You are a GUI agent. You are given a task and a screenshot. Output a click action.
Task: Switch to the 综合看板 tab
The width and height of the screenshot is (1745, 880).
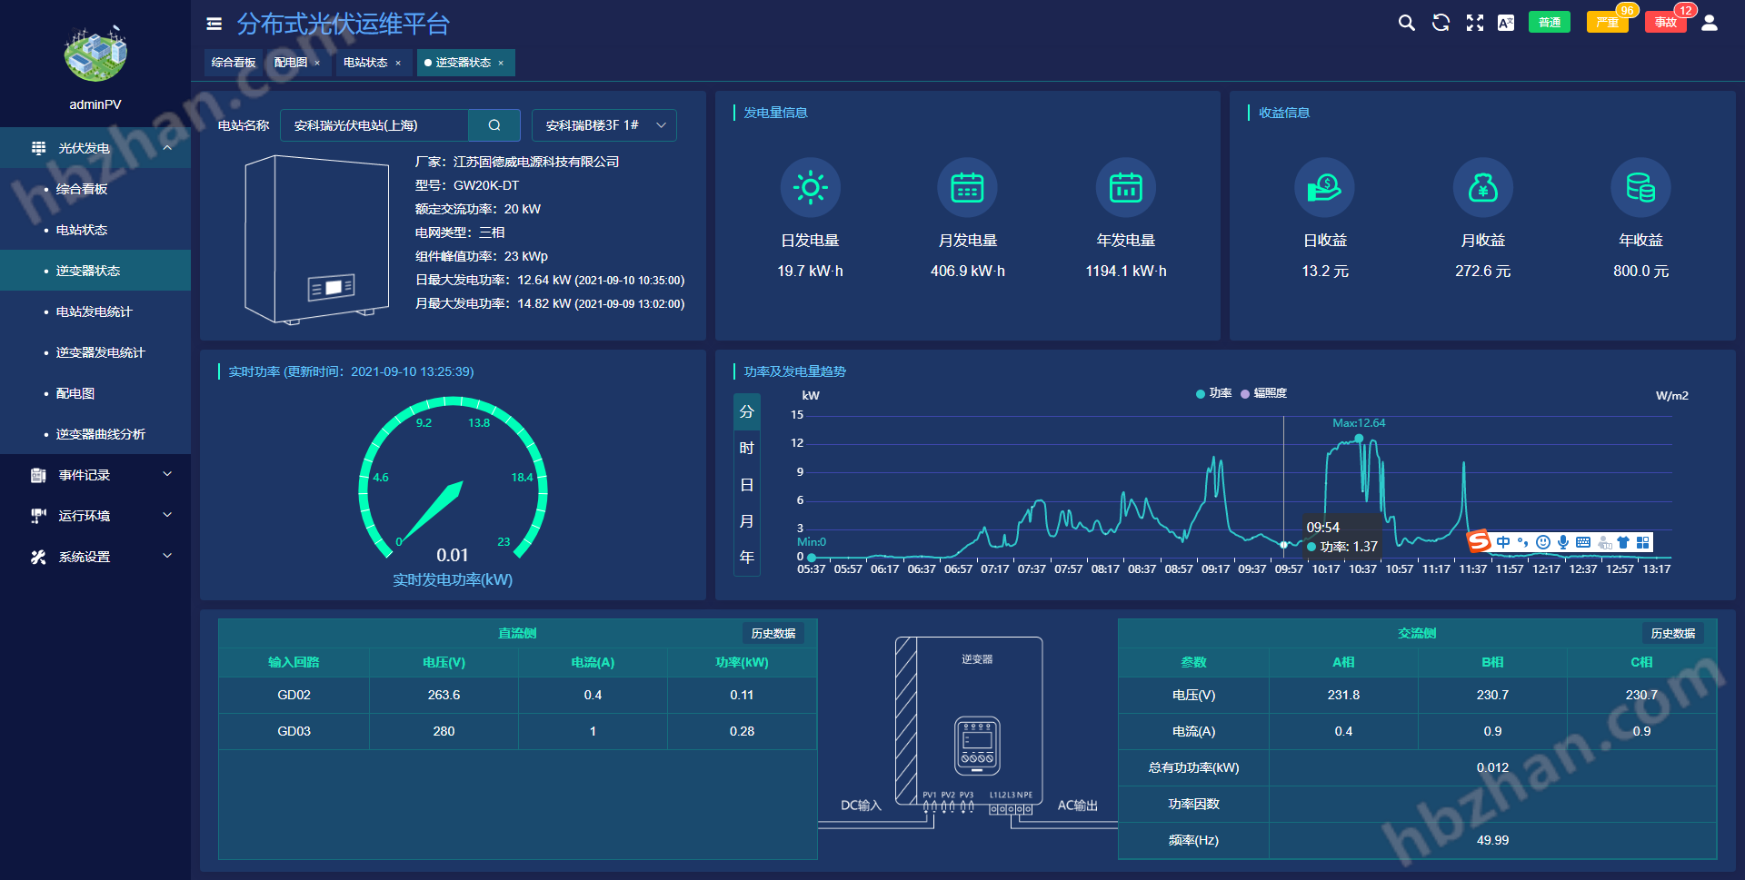point(234,63)
